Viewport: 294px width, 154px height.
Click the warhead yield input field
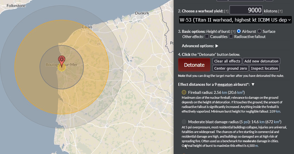point(246,10)
